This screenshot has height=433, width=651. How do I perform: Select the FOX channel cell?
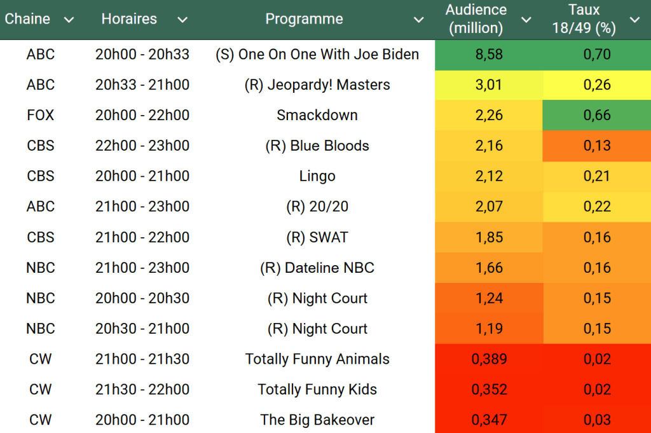click(x=41, y=115)
